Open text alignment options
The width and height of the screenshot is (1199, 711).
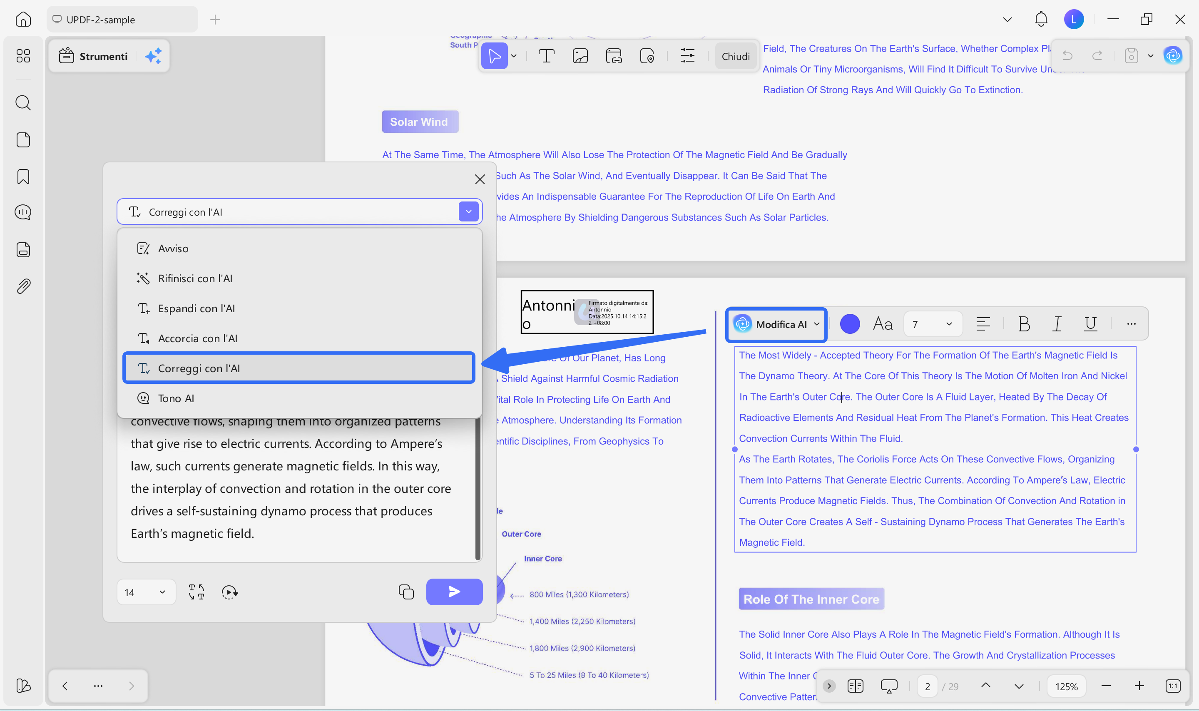point(983,324)
